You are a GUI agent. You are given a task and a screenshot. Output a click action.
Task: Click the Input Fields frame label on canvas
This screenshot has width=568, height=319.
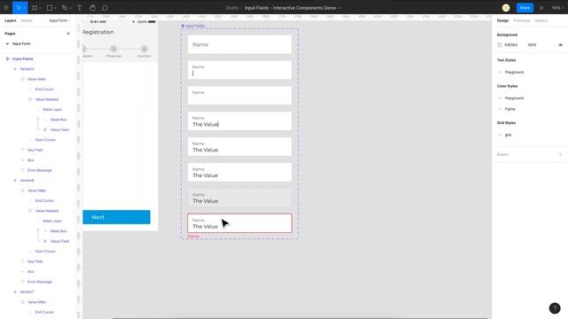click(x=194, y=26)
